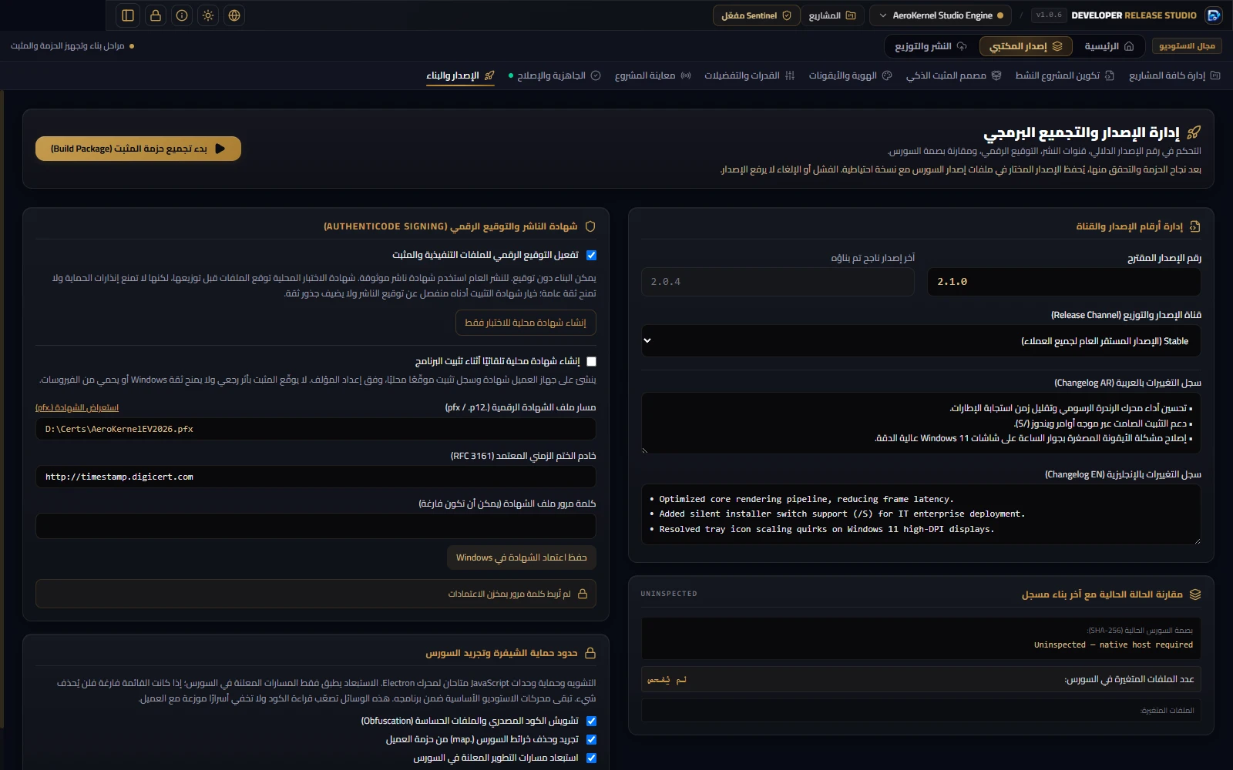Switch to النشر والتوزيع tab
The image size is (1233, 770).
[x=930, y=46]
